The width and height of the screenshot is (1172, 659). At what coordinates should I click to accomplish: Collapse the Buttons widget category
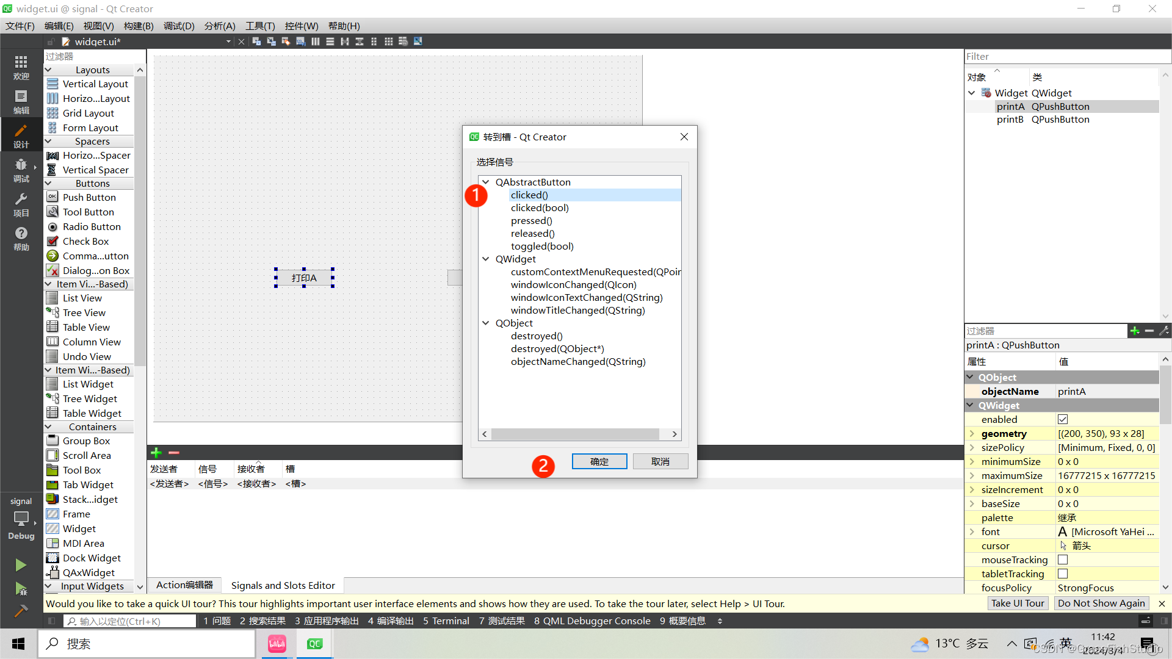click(x=48, y=183)
